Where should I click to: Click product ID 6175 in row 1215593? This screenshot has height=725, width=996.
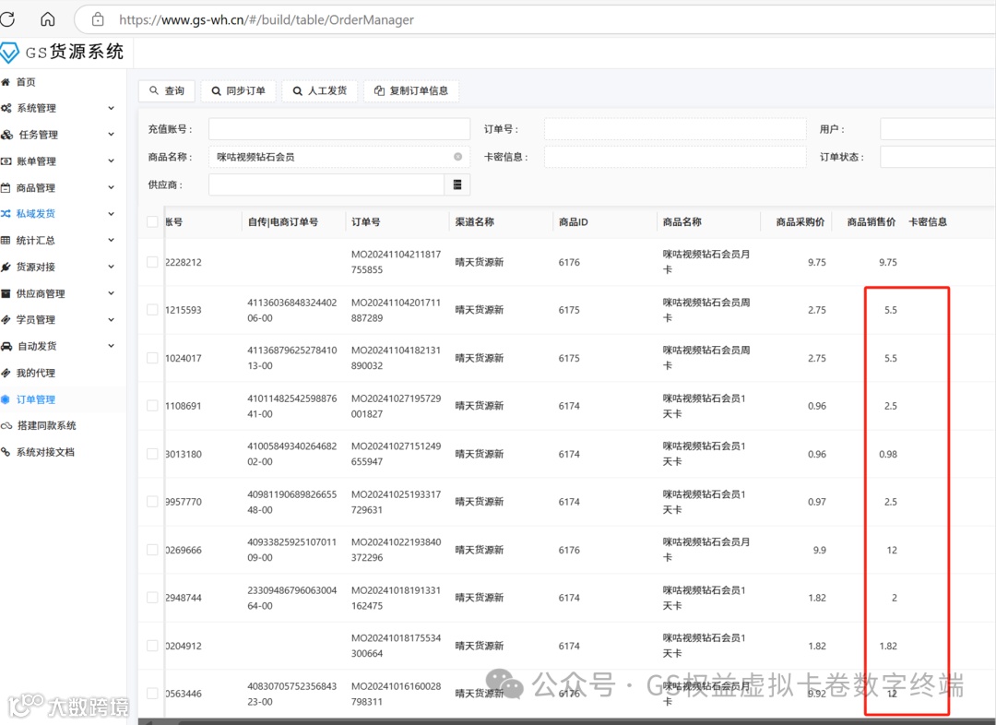(569, 310)
